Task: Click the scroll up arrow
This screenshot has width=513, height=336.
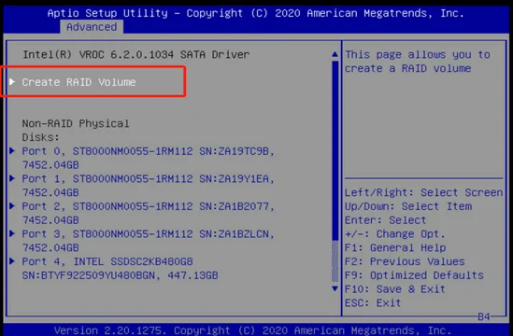Action: point(335,54)
